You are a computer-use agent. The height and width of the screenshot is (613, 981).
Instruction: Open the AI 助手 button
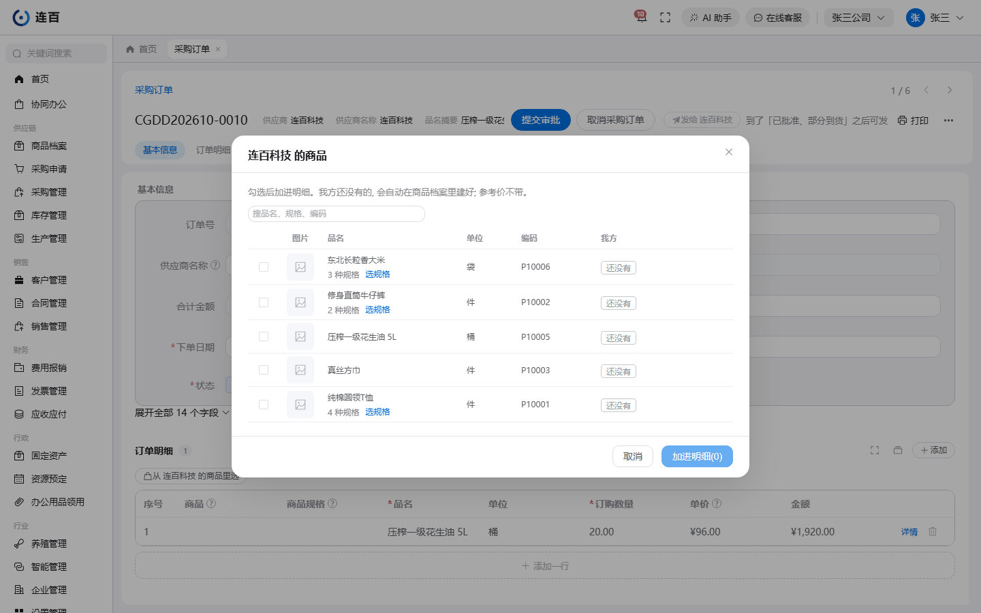pyautogui.click(x=711, y=18)
